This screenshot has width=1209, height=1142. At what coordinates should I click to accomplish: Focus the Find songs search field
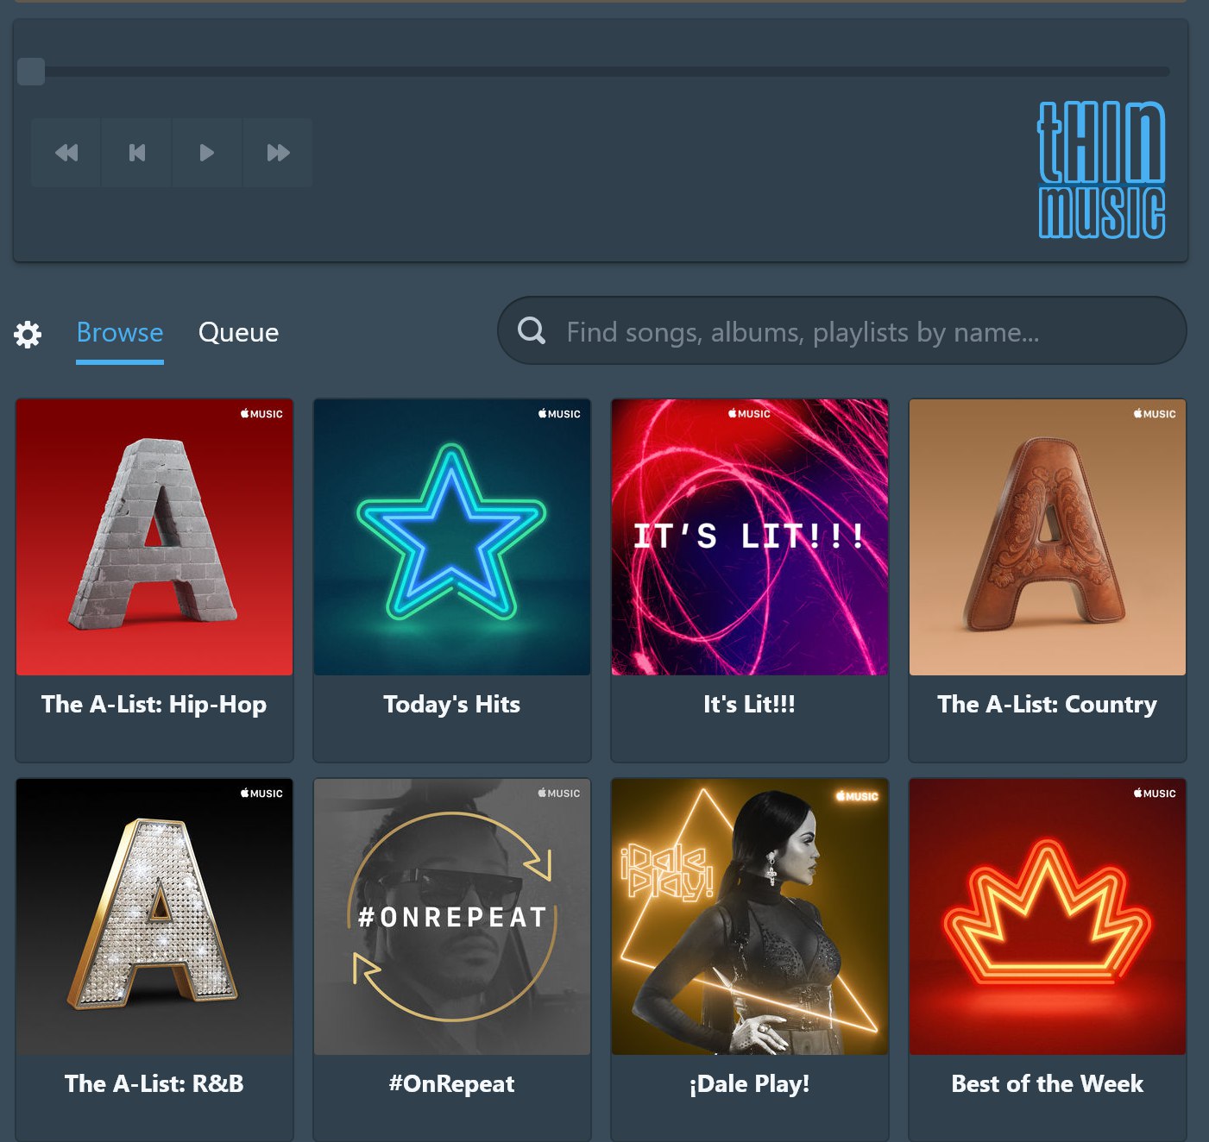842,330
